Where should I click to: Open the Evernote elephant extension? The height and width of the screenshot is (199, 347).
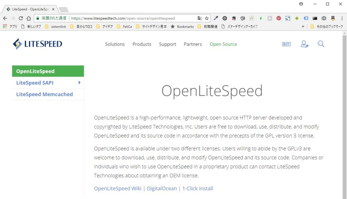[234, 18]
